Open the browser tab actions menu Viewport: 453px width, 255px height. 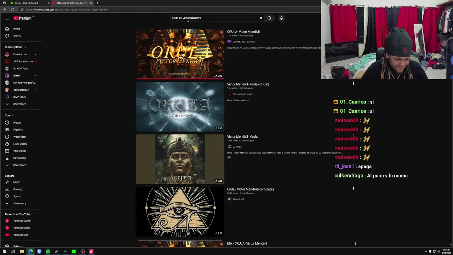(x=4, y=3)
